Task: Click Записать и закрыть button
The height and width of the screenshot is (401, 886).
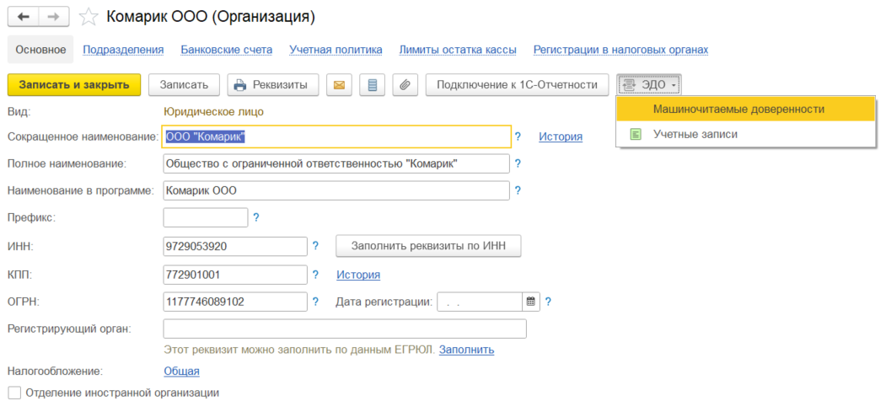Action: point(74,85)
